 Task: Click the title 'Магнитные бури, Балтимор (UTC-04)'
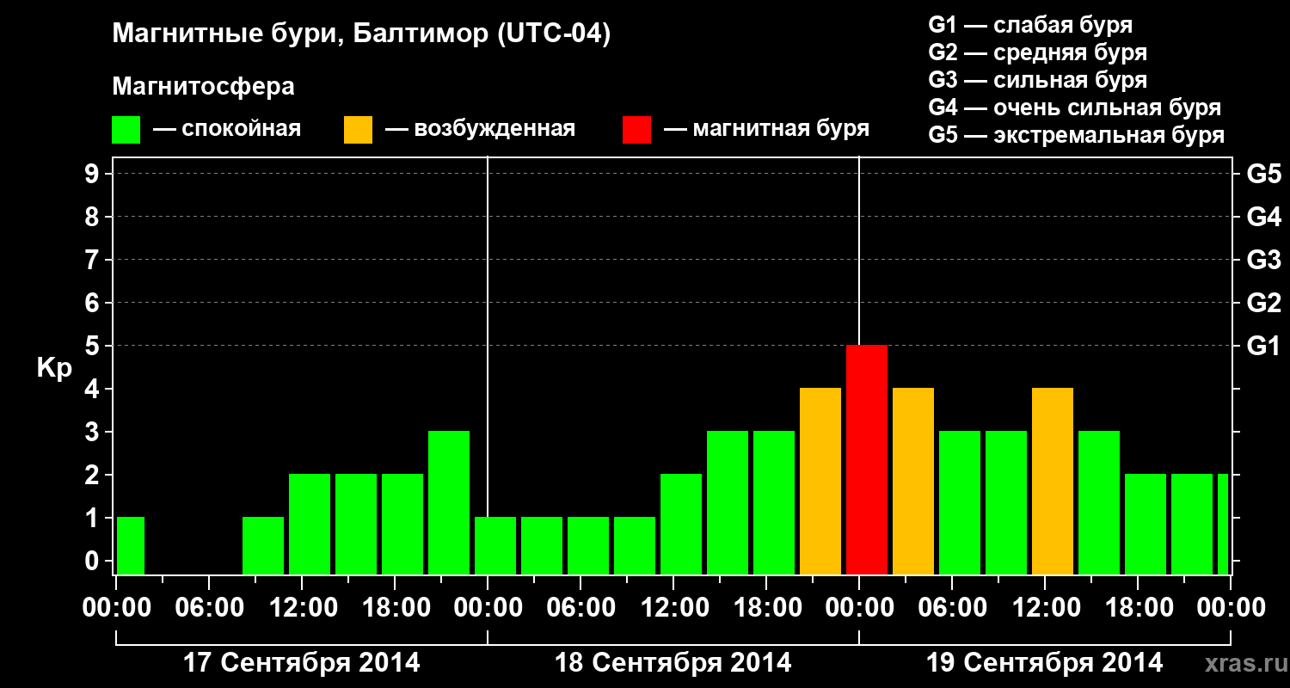coord(361,35)
